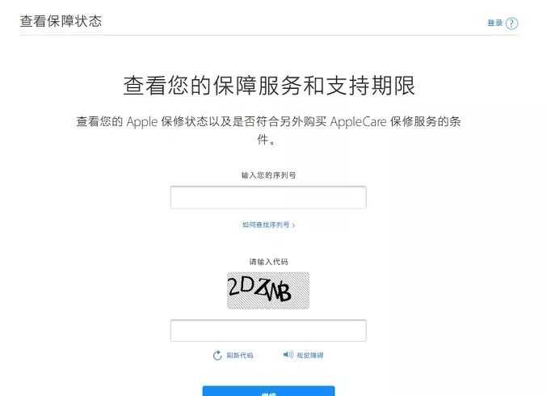Click the circular refresh code icon
This screenshot has height=396, width=547.
[217, 355]
